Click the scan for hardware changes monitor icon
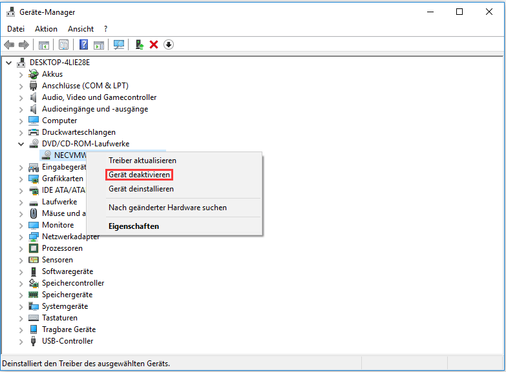Image resolution: width=506 pixels, height=372 pixels. tap(118, 44)
